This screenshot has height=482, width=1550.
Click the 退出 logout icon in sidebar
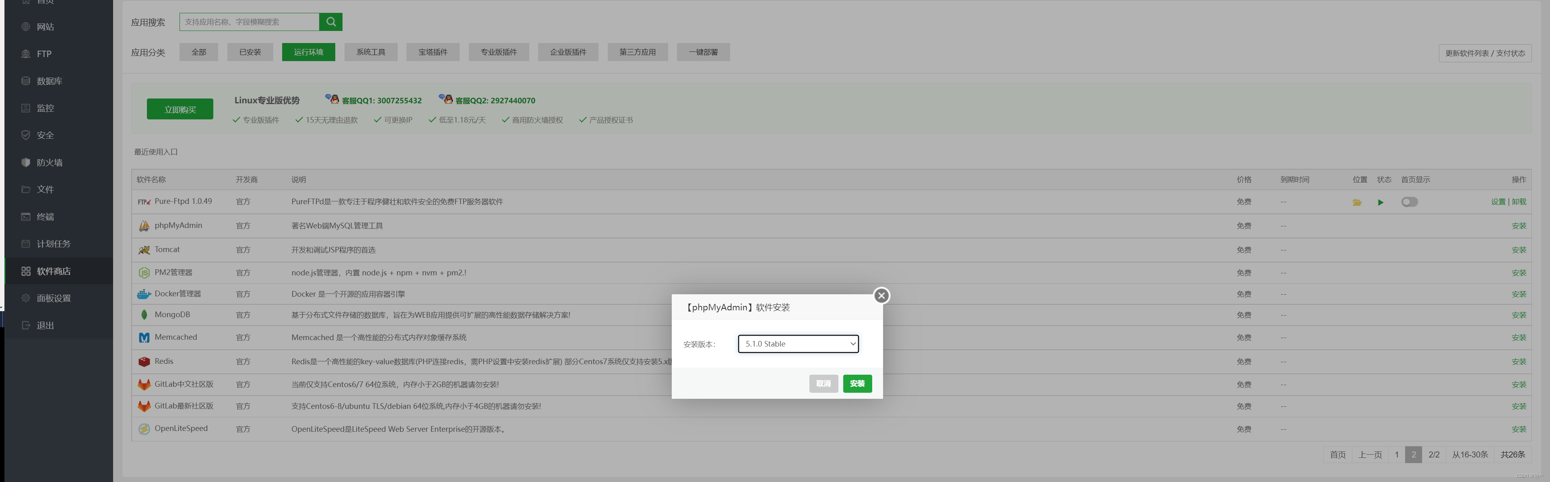(25, 325)
